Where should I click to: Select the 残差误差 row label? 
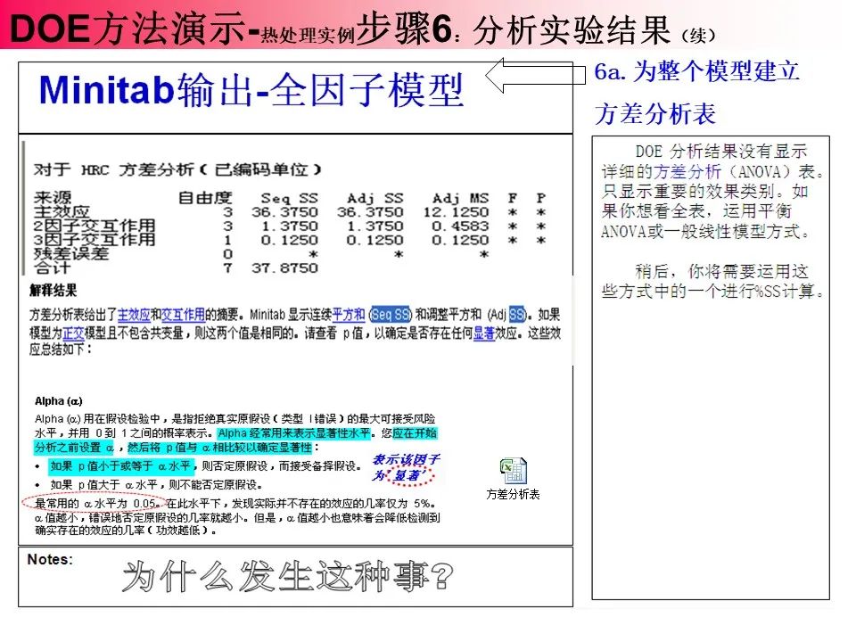click(x=71, y=253)
